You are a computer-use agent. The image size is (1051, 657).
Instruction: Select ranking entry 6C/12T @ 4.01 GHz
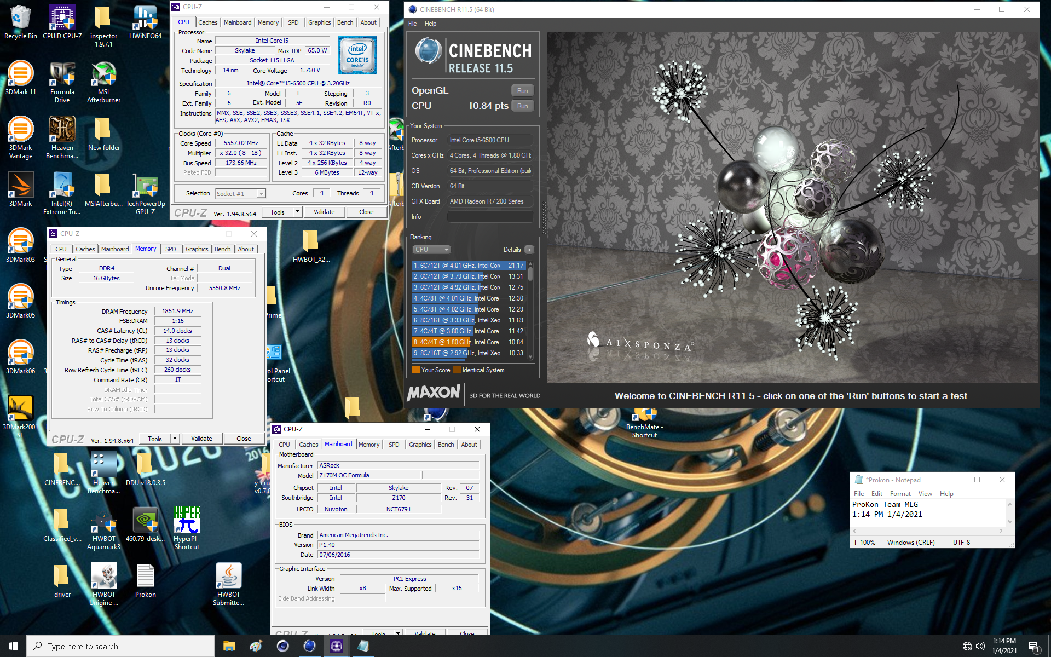tap(469, 266)
